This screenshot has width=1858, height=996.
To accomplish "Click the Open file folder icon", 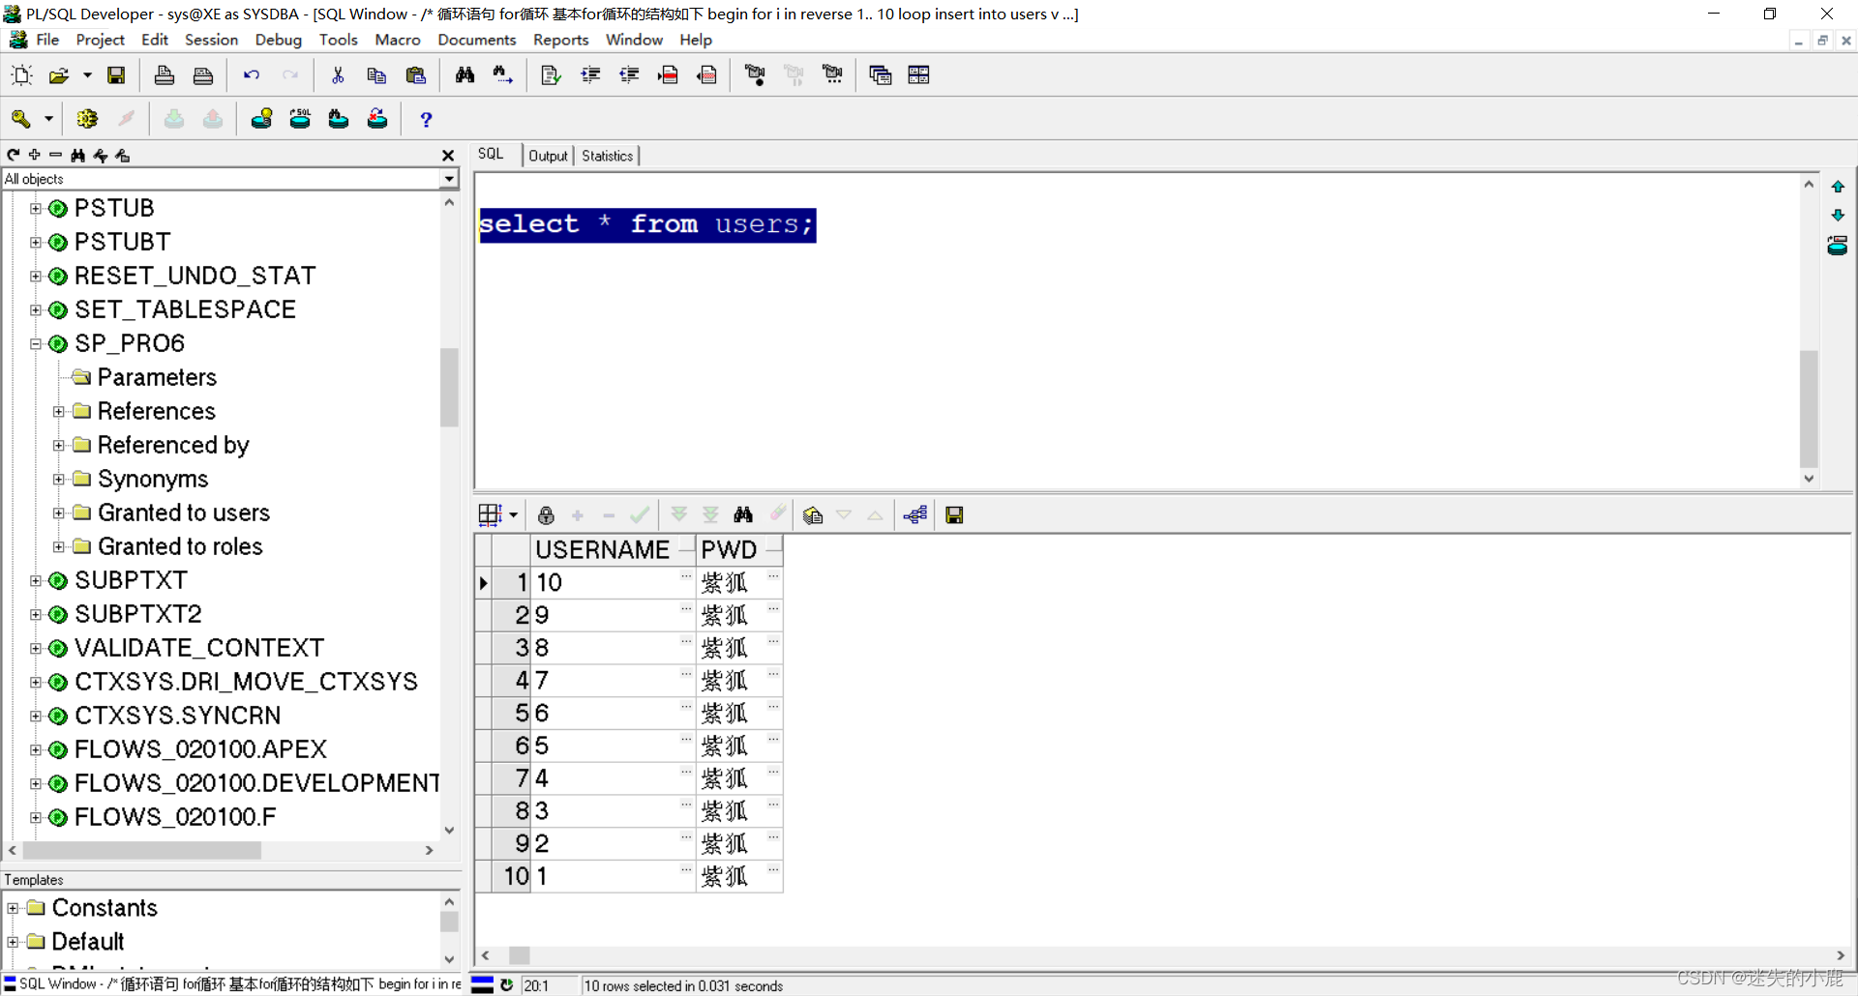I will click(59, 75).
